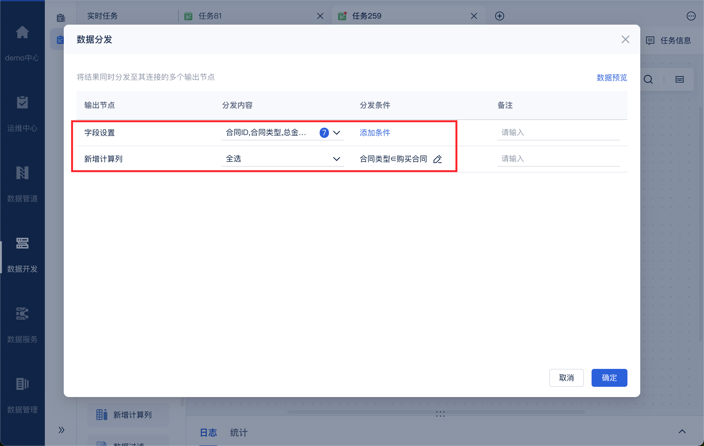Viewport: 704px width, 446px height.
Task: Open 数据管理 in the sidebar
Action: pyautogui.click(x=22, y=384)
